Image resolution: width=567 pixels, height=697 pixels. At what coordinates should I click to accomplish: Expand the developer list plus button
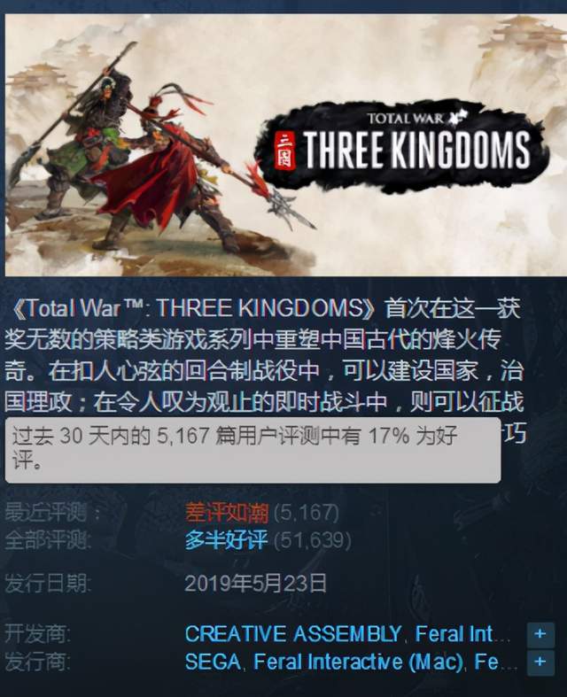click(x=540, y=634)
